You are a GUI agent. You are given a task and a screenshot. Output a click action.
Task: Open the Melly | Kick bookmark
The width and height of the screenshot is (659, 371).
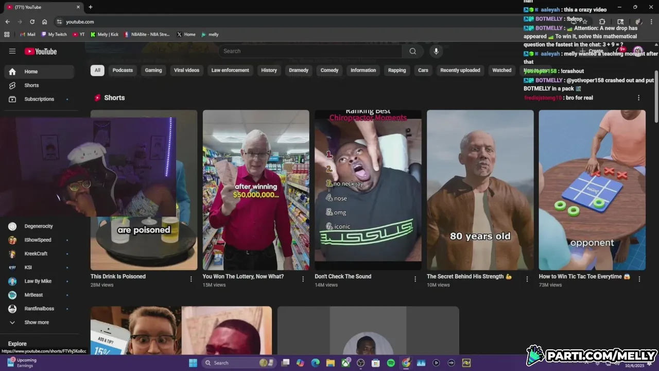(x=105, y=35)
